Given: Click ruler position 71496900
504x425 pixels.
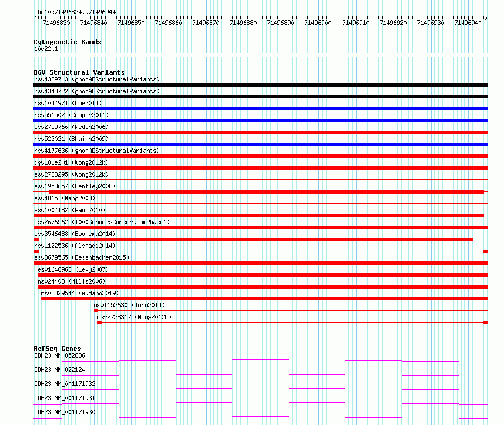Looking at the screenshot, I should [x=318, y=23].
